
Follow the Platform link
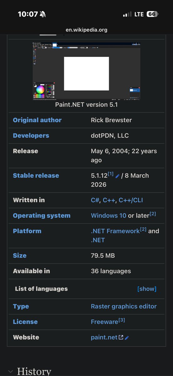pos(27,231)
